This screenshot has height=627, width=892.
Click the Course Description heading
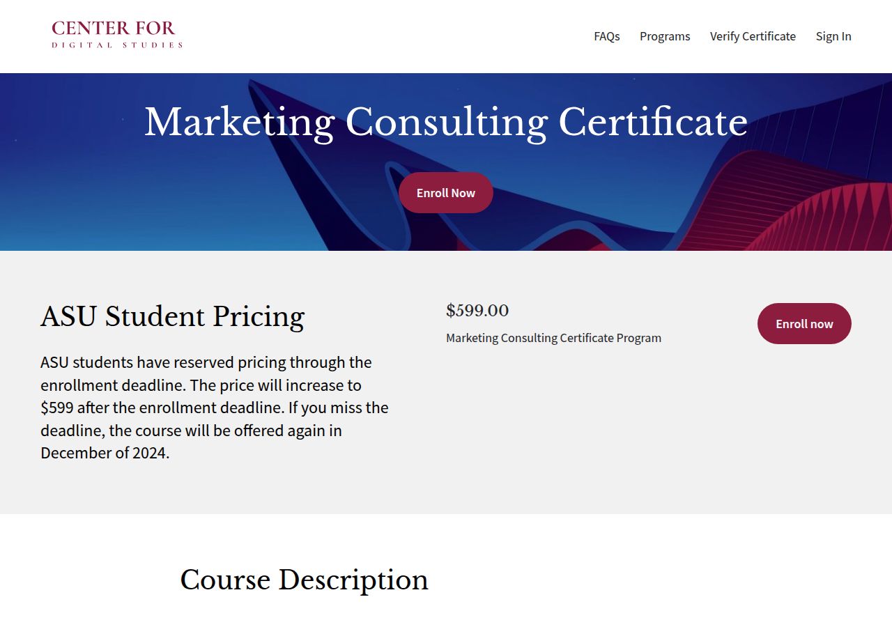click(305, 580)
